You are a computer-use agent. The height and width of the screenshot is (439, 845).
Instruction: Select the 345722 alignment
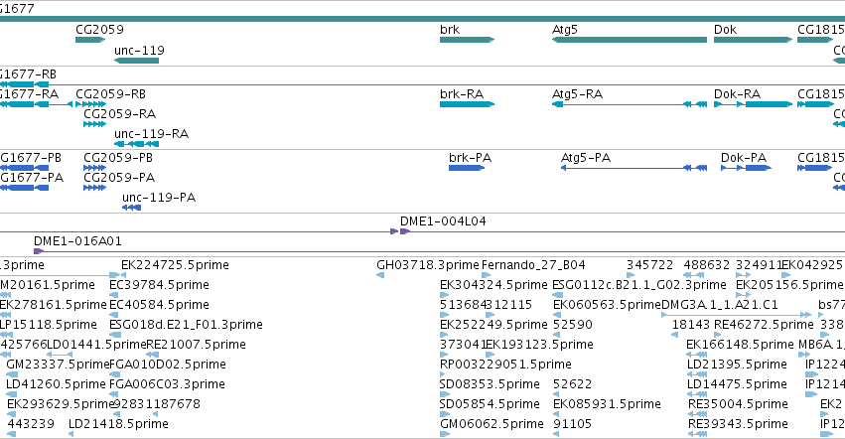coord(631,275)
